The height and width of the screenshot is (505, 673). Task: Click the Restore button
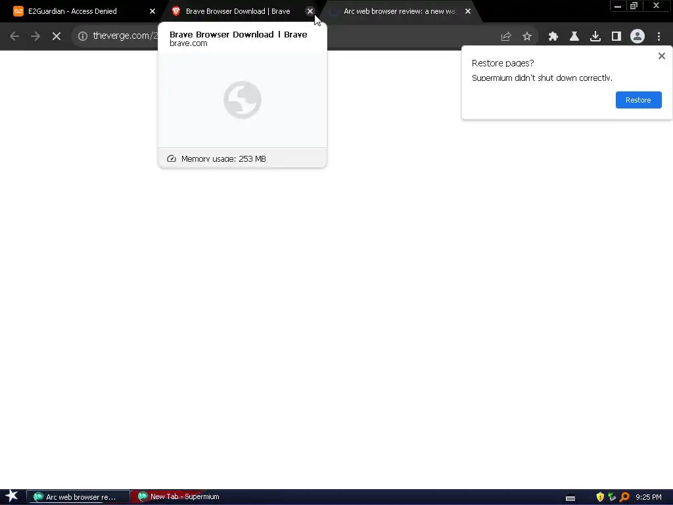(x=638, y=100)
